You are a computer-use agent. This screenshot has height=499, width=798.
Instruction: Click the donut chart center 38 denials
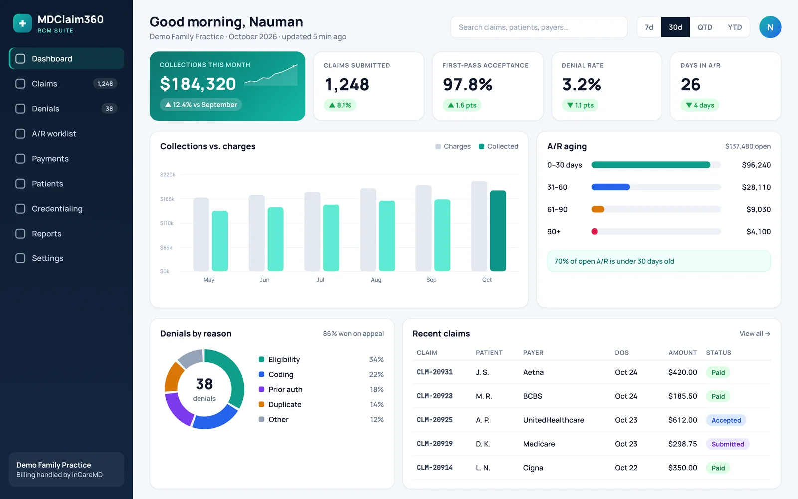click(x=204, y=389)
